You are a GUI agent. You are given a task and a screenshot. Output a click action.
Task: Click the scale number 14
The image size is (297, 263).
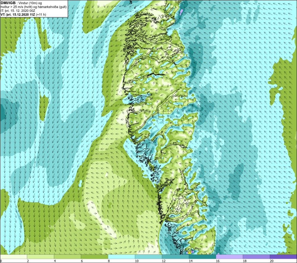[191, 261]
